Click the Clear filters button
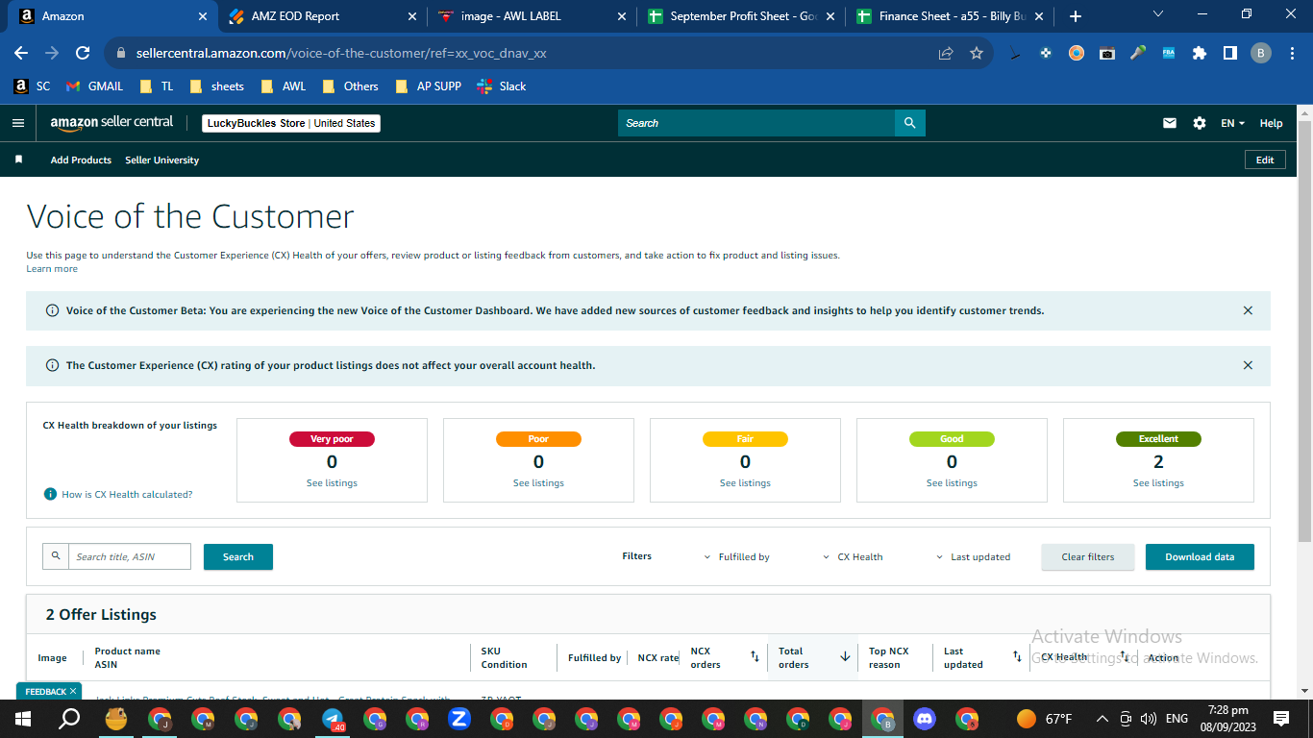1313x738 pixels. pos(1088,556)
